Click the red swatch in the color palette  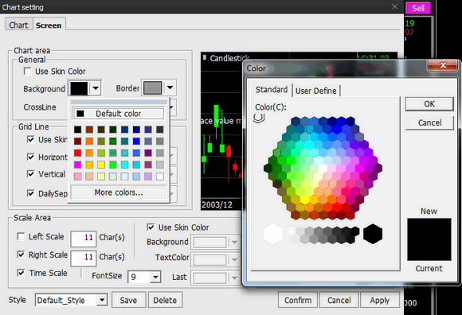coord(77,153)
